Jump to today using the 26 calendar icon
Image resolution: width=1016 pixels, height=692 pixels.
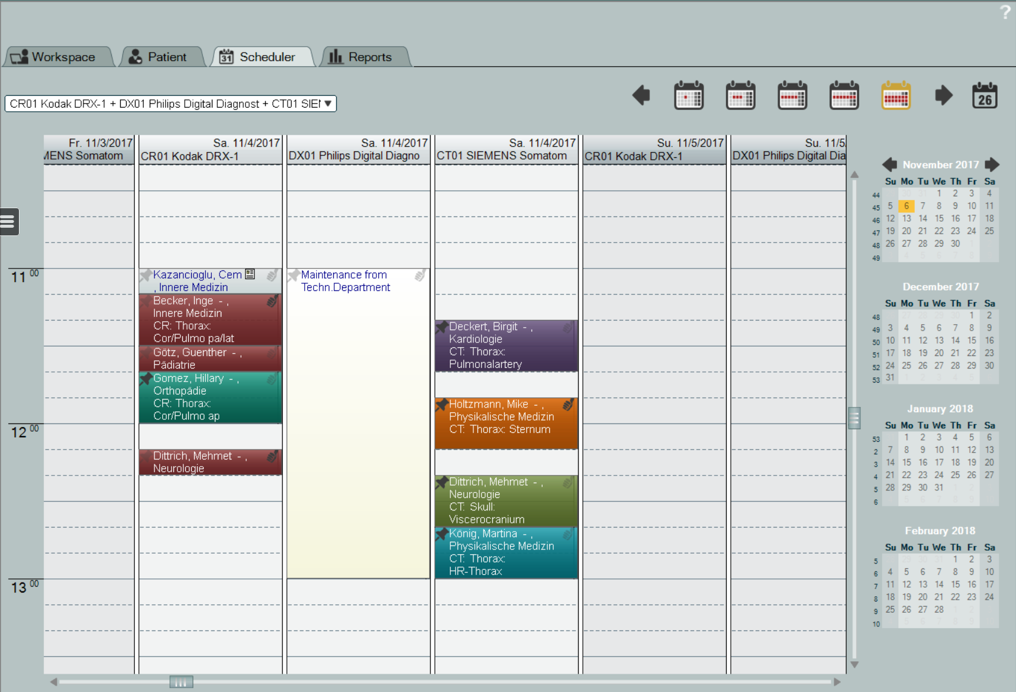point(985,96)
